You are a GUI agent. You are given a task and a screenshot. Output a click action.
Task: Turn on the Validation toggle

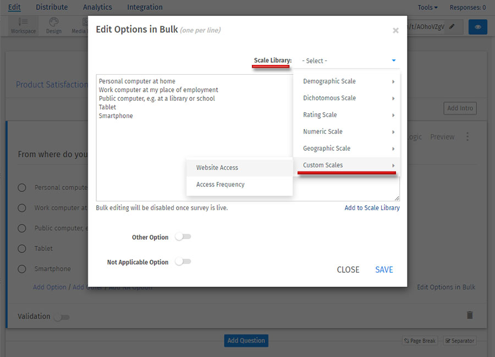pos(63,317)
